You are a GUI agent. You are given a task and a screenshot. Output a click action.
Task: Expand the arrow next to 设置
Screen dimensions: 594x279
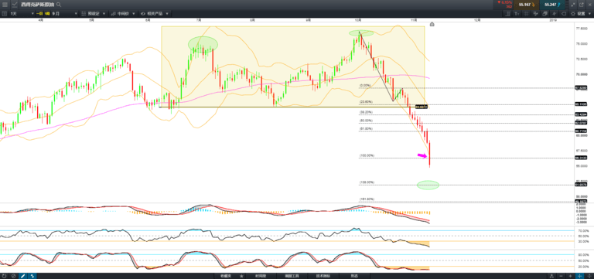[589, 14]
